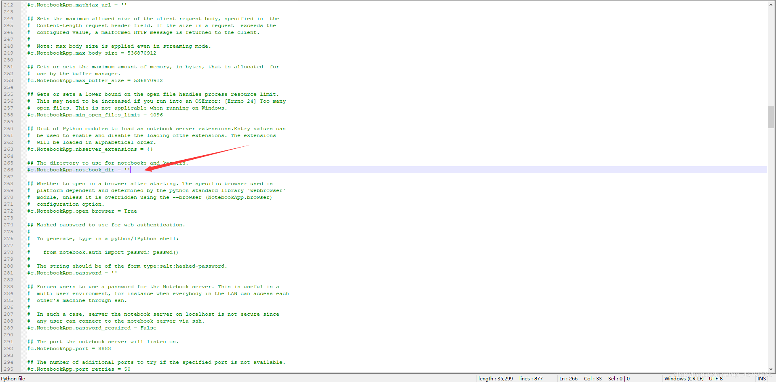Click the 'Ln : 266' status entry
This screenshot has height=382, width=776.
click(x=568, y=379)
